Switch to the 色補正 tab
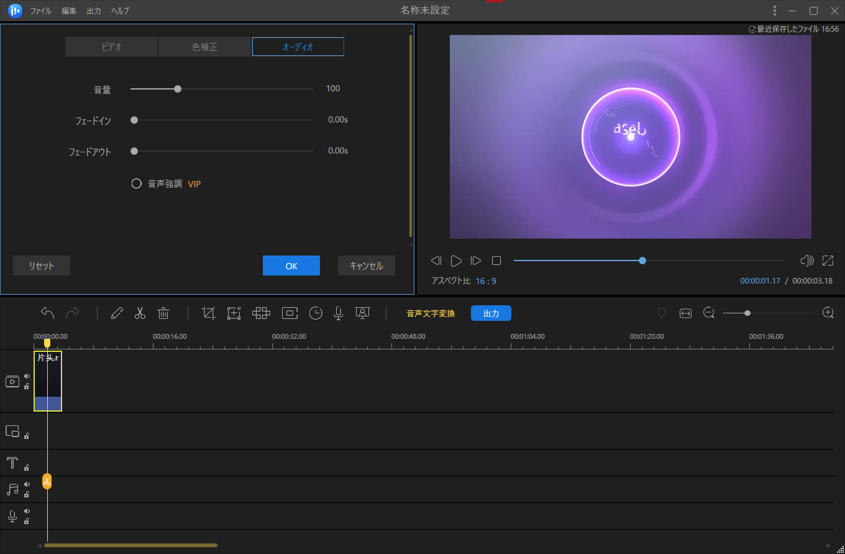845x554 pixels. (x=204, y=47)
